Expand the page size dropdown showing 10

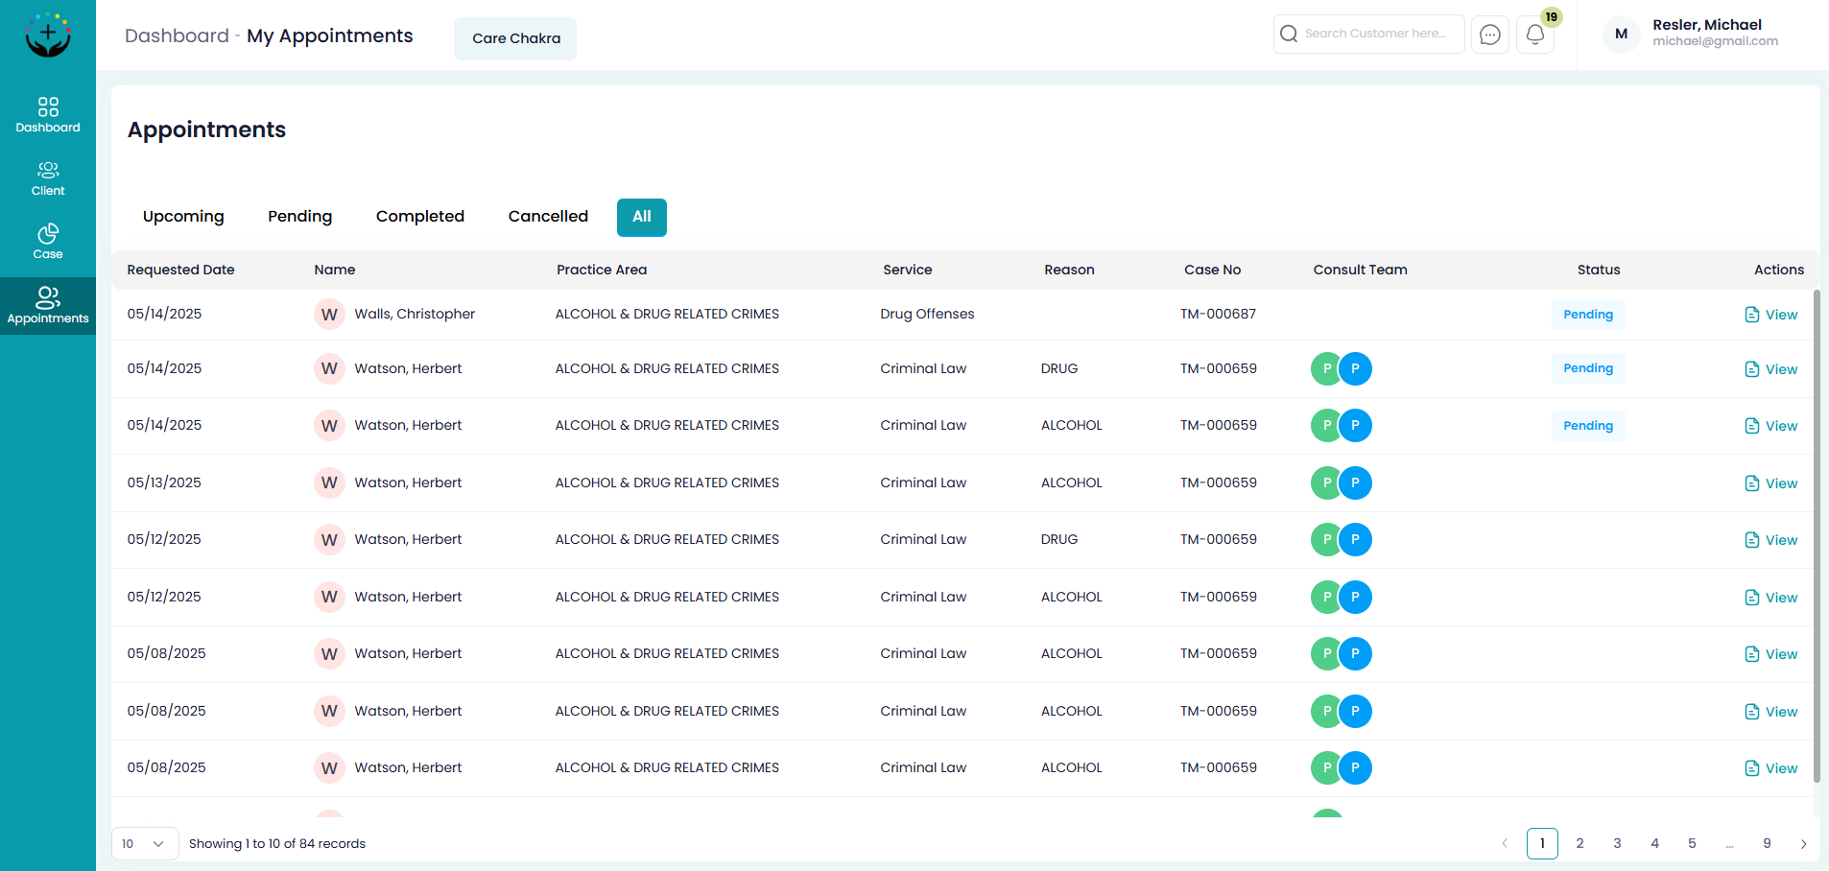(x=145, y=844)
